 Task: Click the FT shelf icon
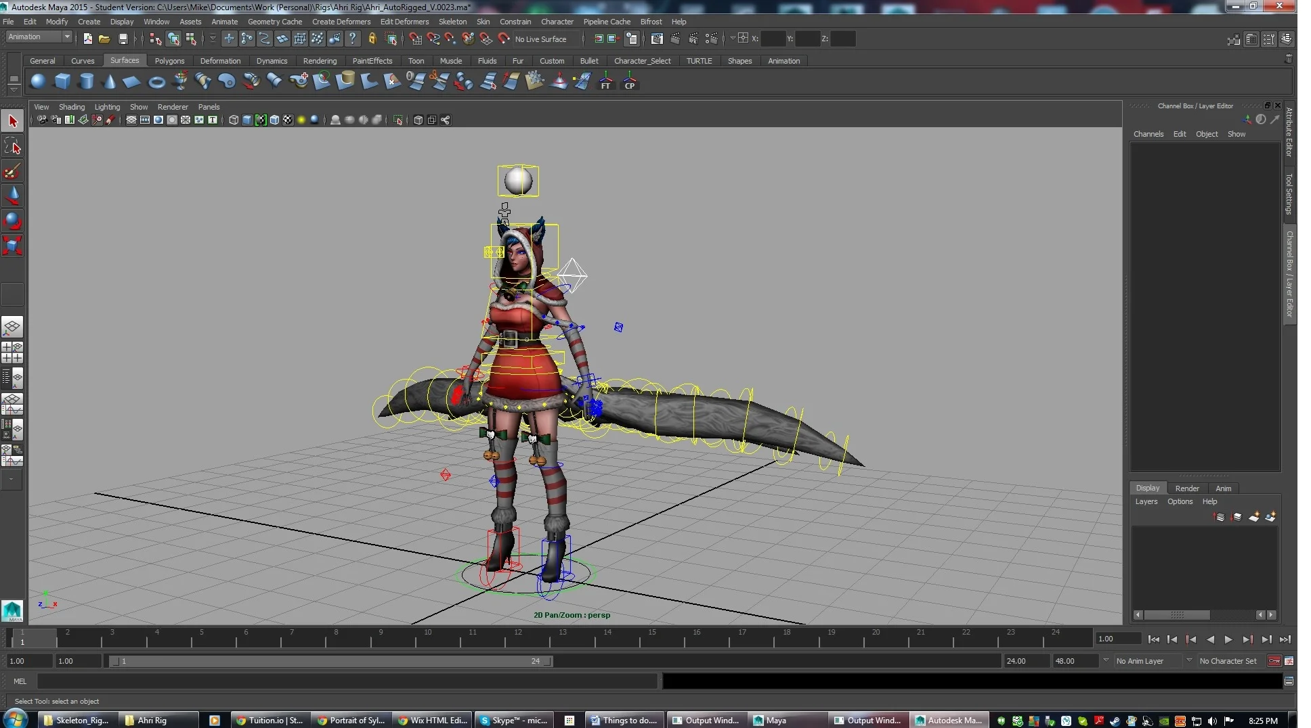[x=605, y=82]
